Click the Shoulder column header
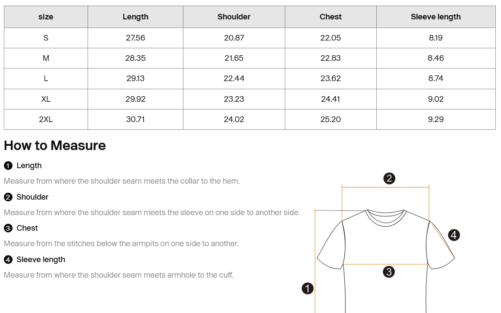 [x=234, y=16]
